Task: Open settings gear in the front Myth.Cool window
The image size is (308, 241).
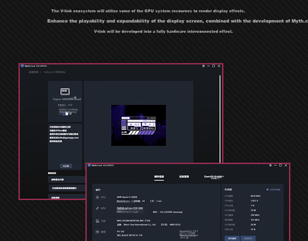Action: point(271,165)
